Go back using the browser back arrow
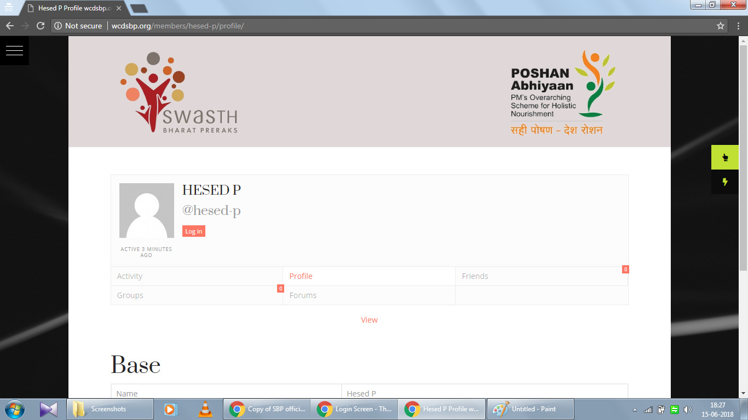The width and height of the screenshot is (748, 420). [10, 26]
